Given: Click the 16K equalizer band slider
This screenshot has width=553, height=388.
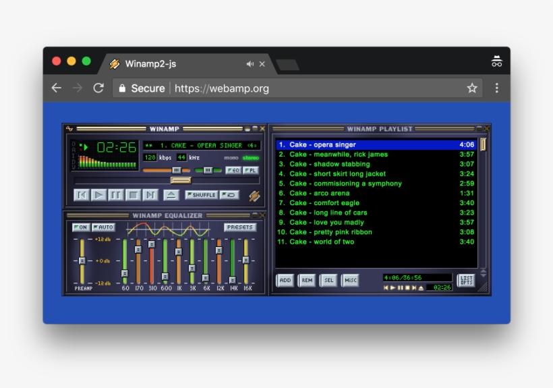Looking at the screenshot, I should point(246,260).
